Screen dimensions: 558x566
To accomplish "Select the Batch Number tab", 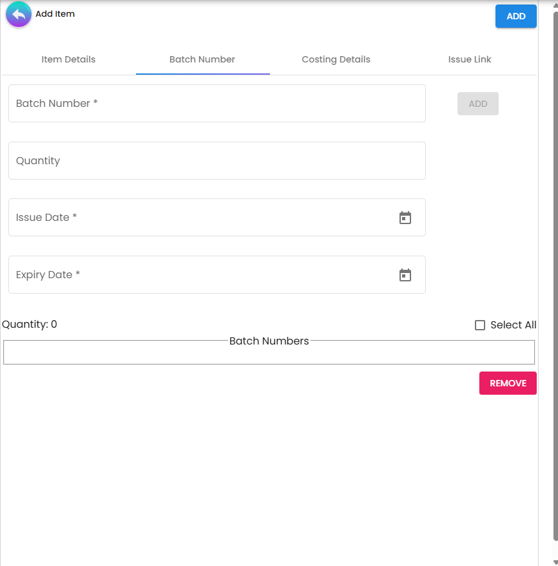I will tap(202, 59).
